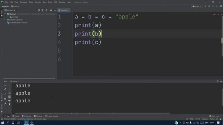Open the Navigate menu
The height and width of the screenshot is (125, 223).
[x=23, y=2]
